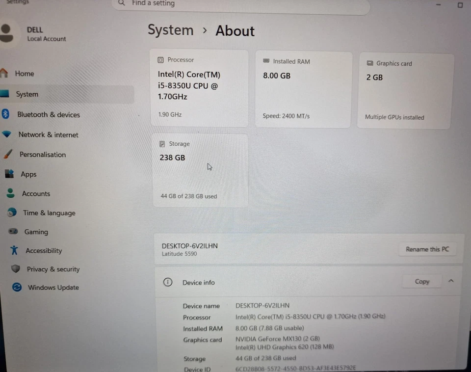
Task: Click the Accessibility figure icon
Action: click(14, 250)
